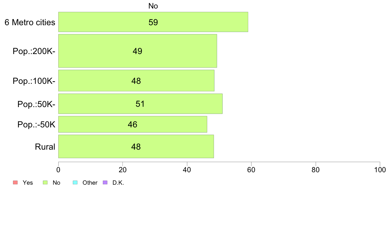
Task: Click the red Yes legend swatch
Action: [15, 182]
